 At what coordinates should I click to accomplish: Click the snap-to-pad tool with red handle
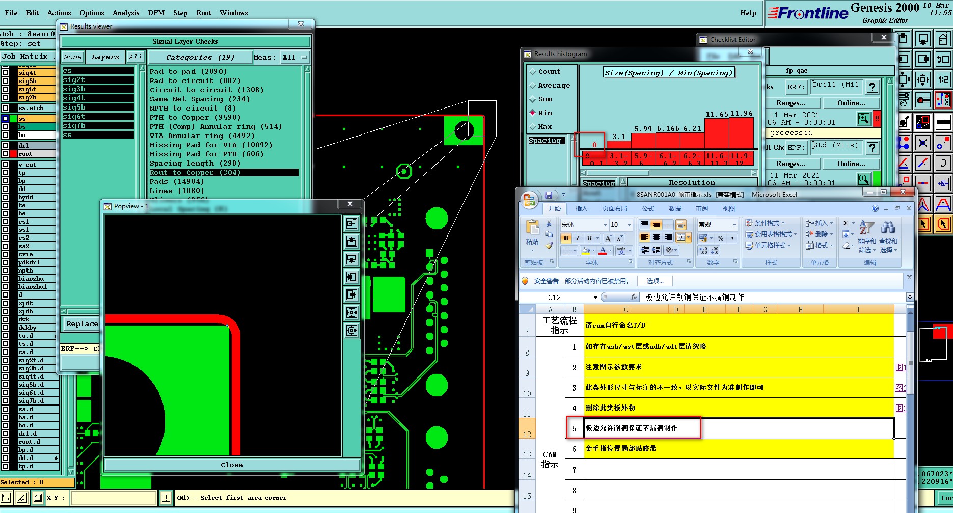(x=923, y=100)
